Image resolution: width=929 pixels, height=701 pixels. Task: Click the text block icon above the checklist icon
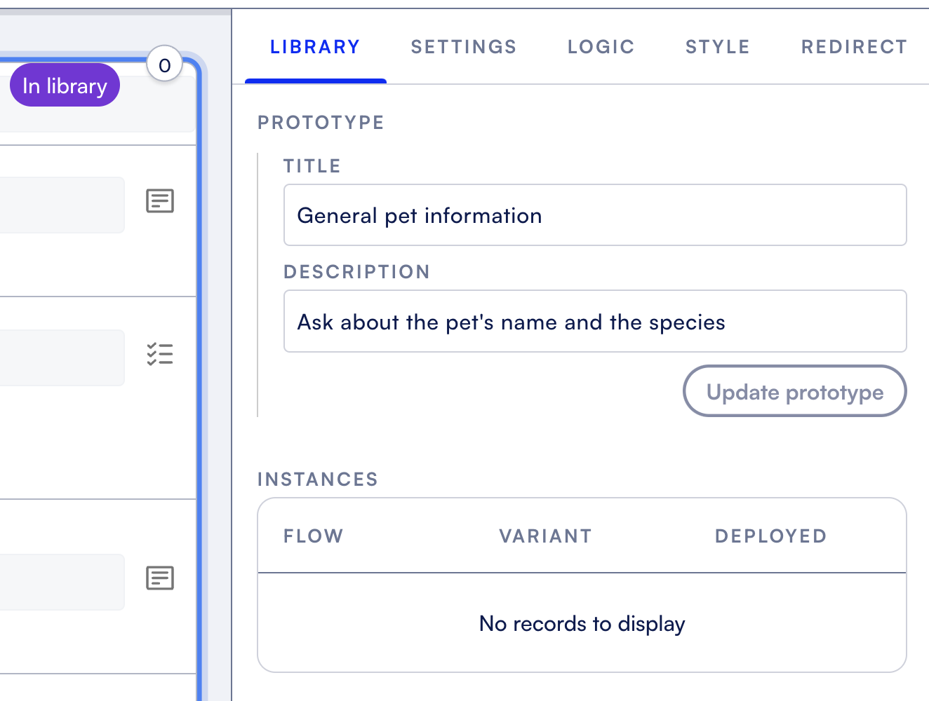click(160, 201)
